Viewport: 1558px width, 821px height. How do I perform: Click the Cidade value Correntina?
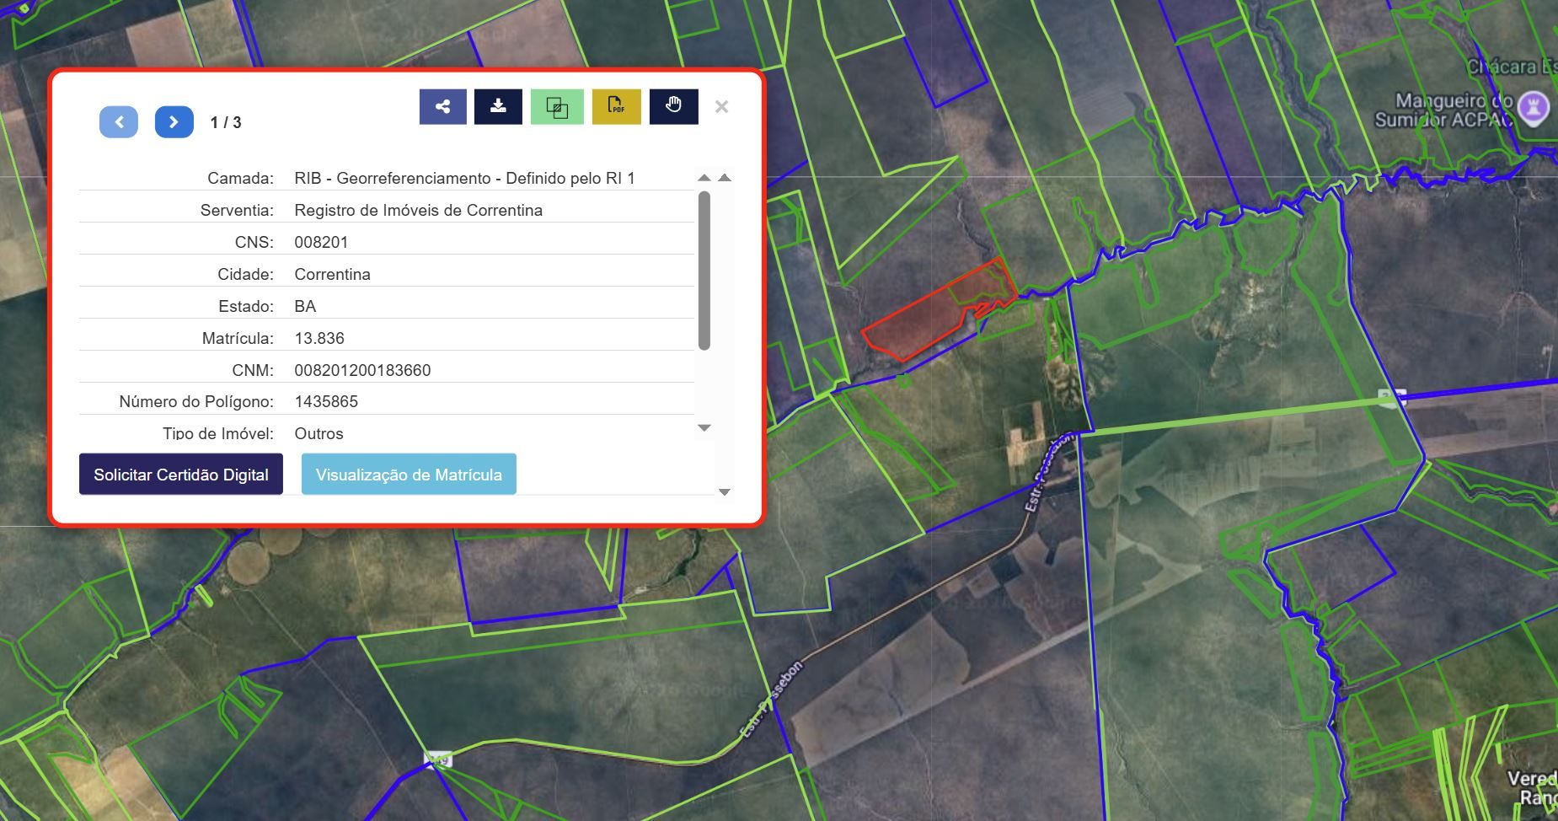(x=332, y=274)
